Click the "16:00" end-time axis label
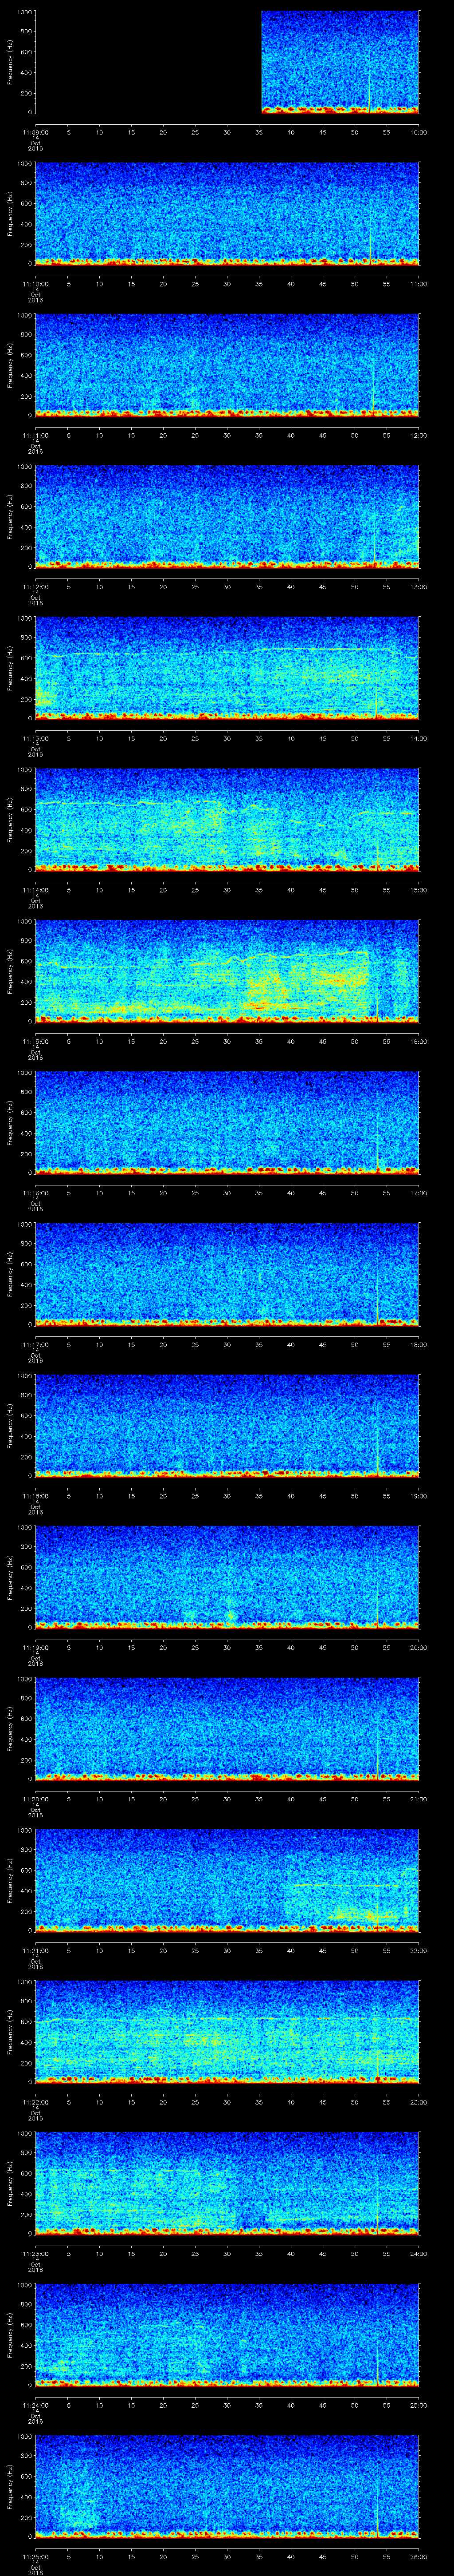The image size is (454, 2576). (418, 1041)
